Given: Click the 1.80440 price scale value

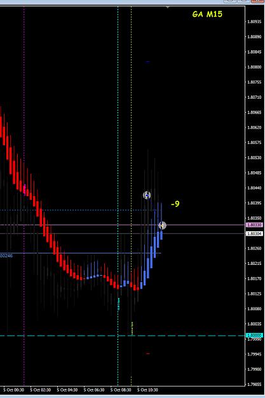Looking at the screenshot, I should coord(254,188).
